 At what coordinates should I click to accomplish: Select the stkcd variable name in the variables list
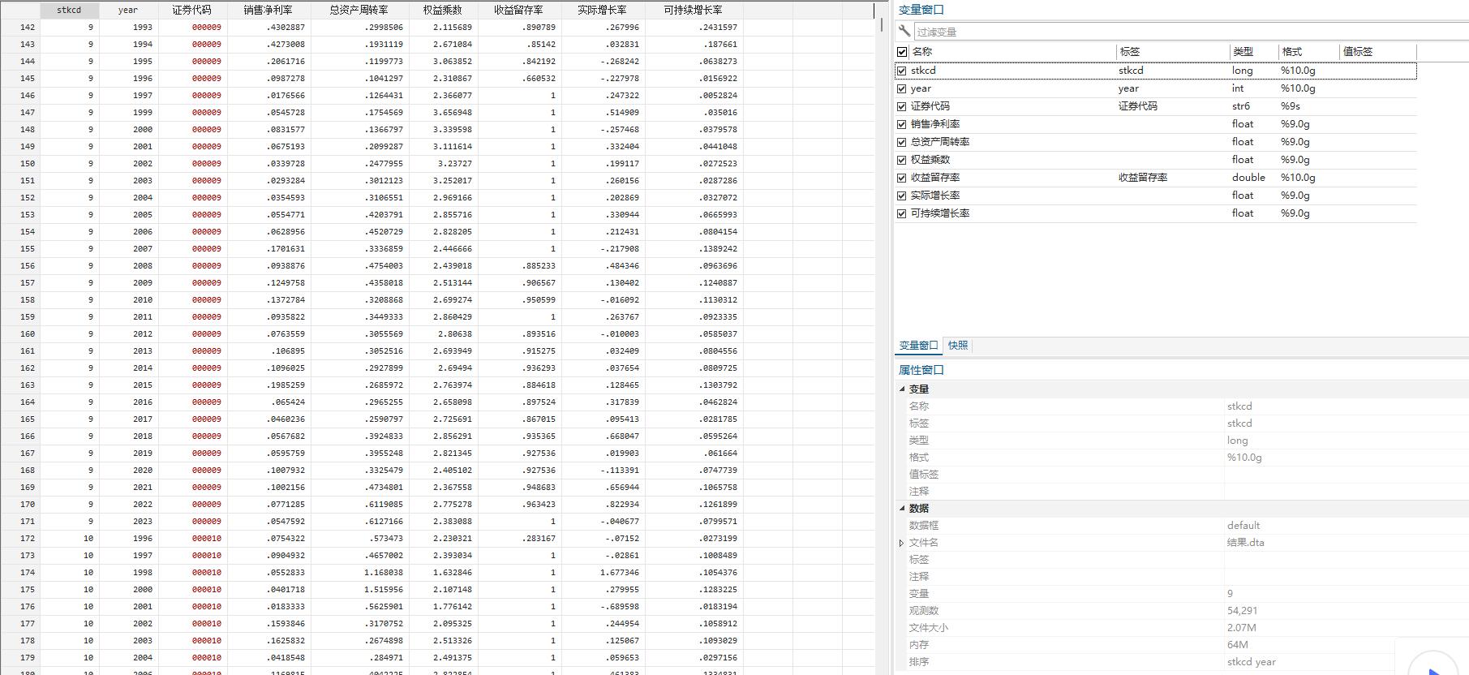pyautogui.click(x=923, y=71)
